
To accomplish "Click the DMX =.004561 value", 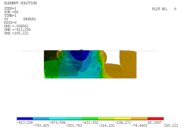I will coord(16,26).
